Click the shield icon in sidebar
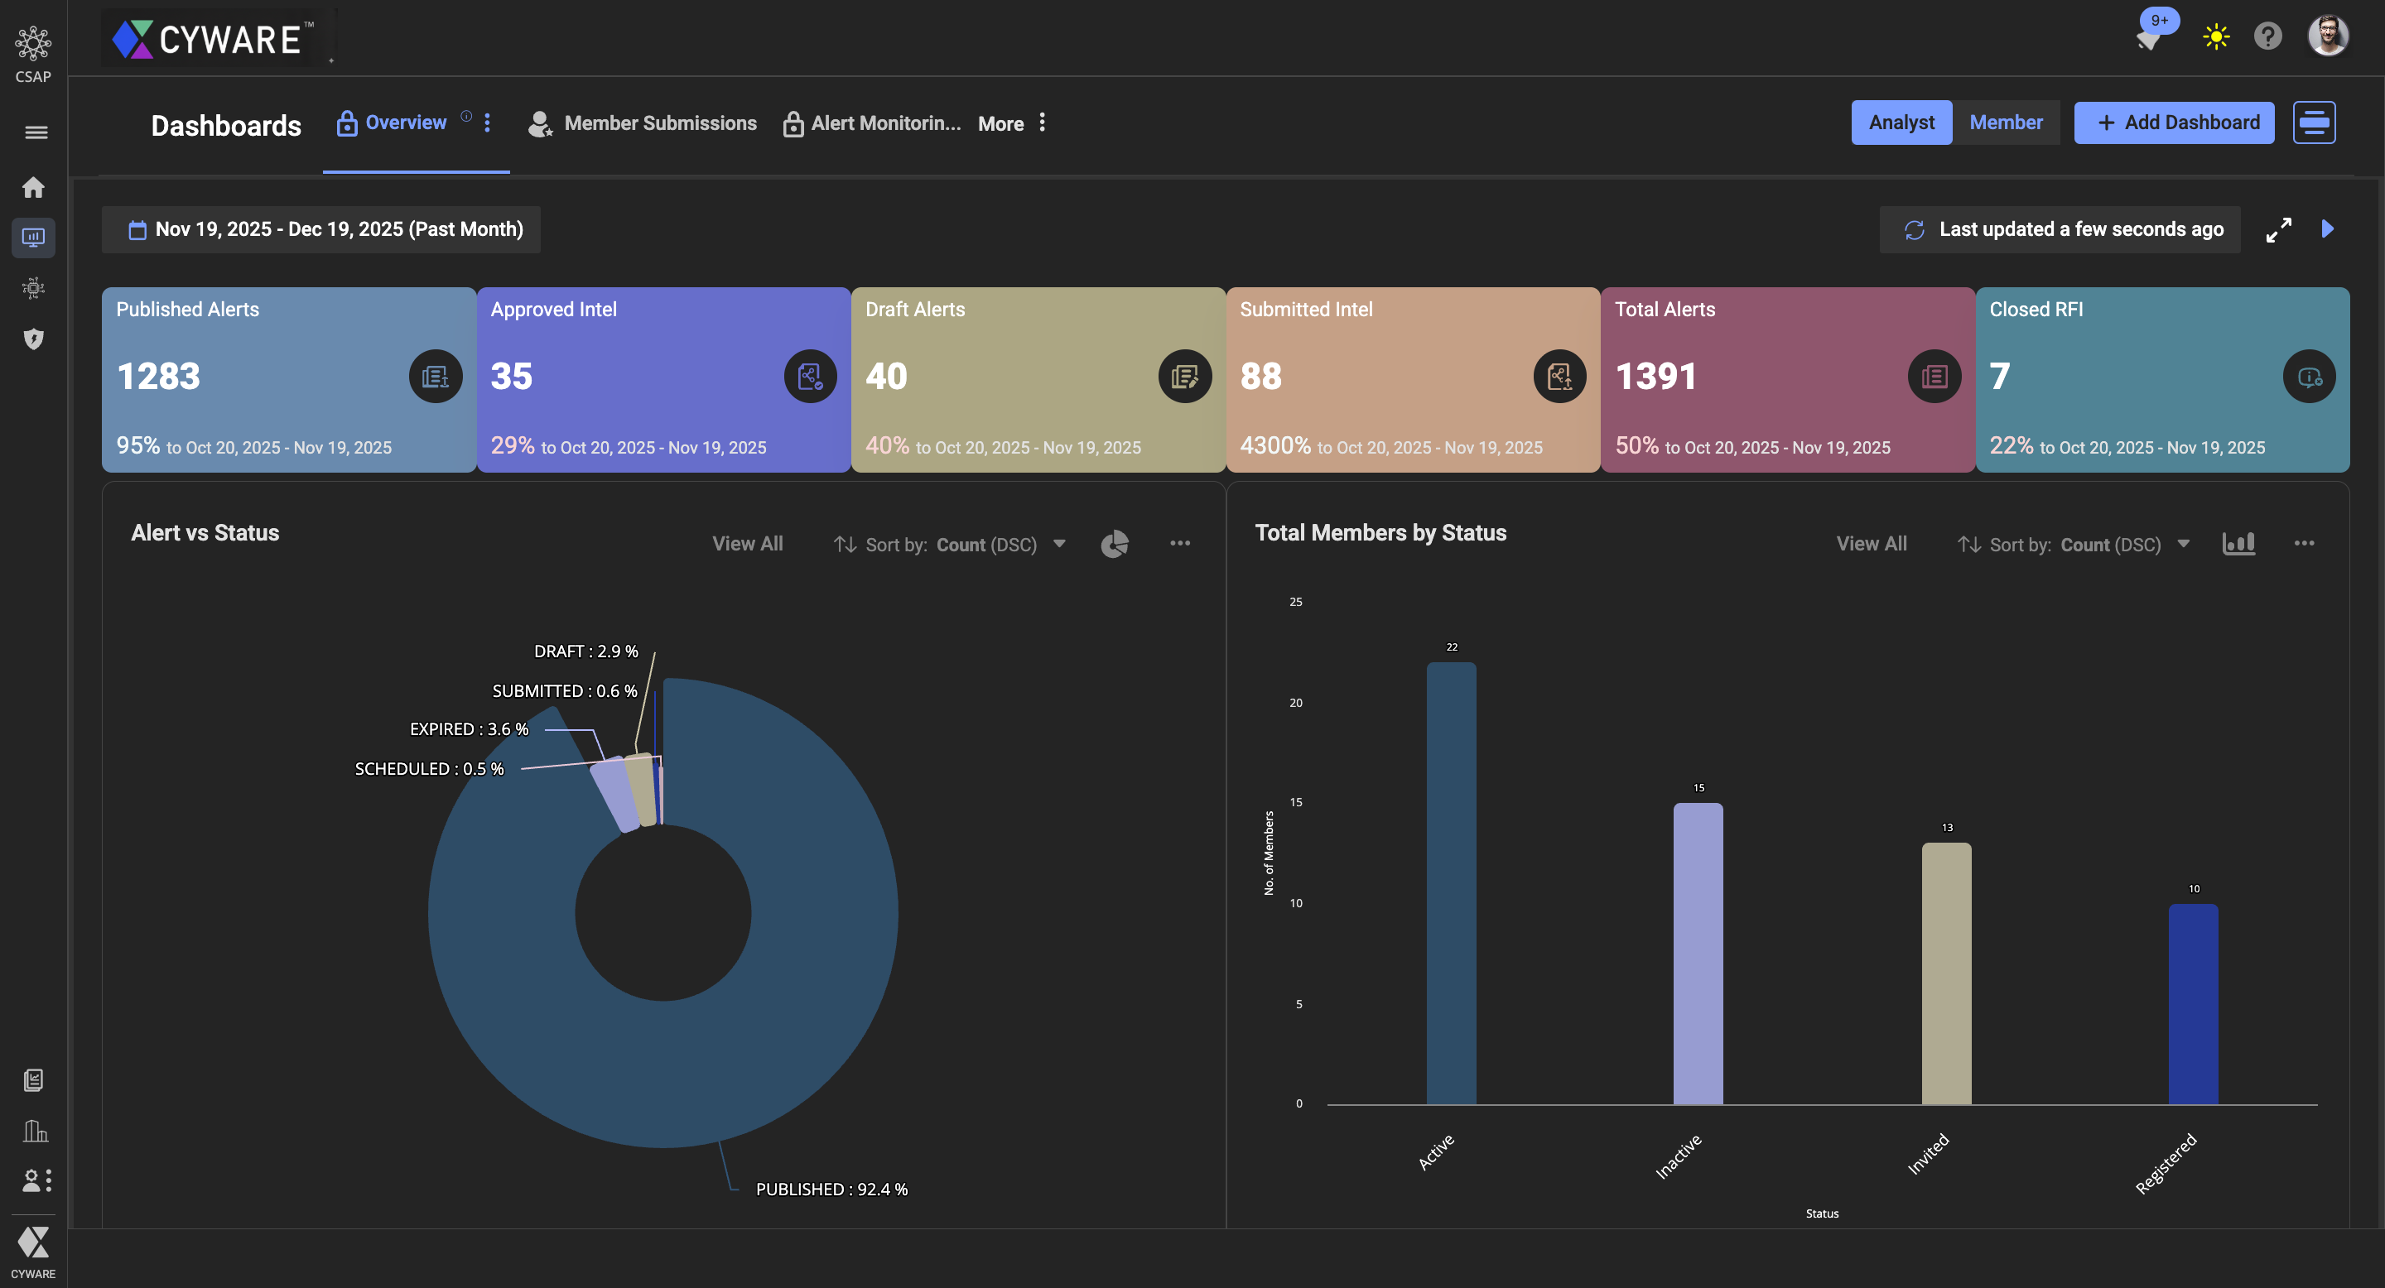Image resolution: width=2385 pixels, height=1288 pixels. 33,339
